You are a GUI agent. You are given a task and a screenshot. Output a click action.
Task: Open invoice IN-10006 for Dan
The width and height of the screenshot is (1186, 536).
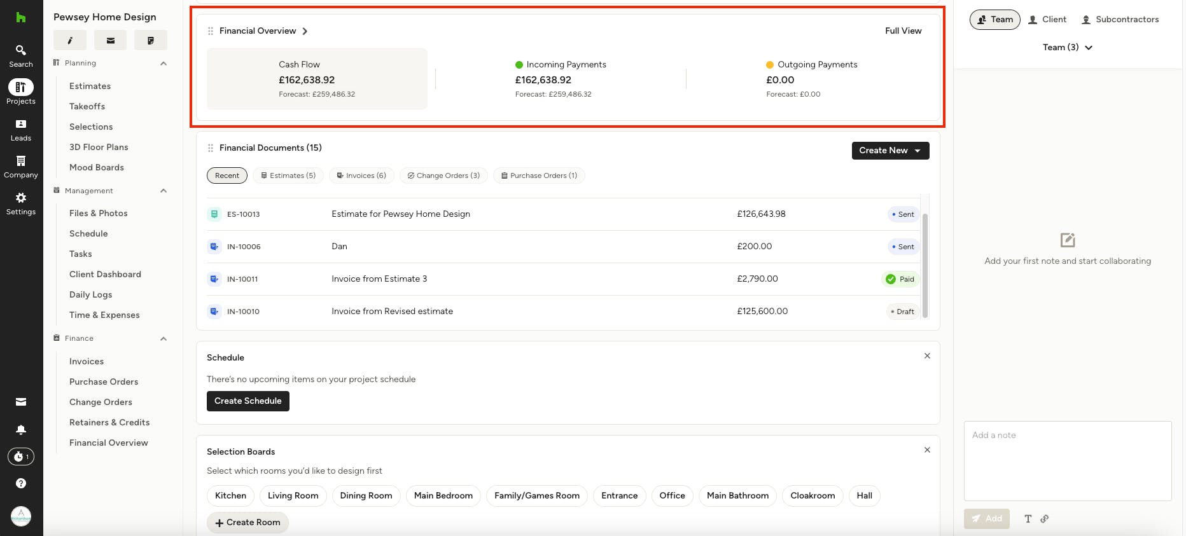(563, 247)
